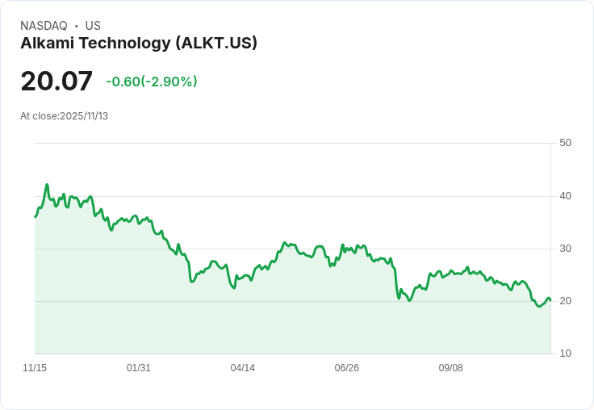Click the dot separator after NASDAQ

tap(77, 26)
